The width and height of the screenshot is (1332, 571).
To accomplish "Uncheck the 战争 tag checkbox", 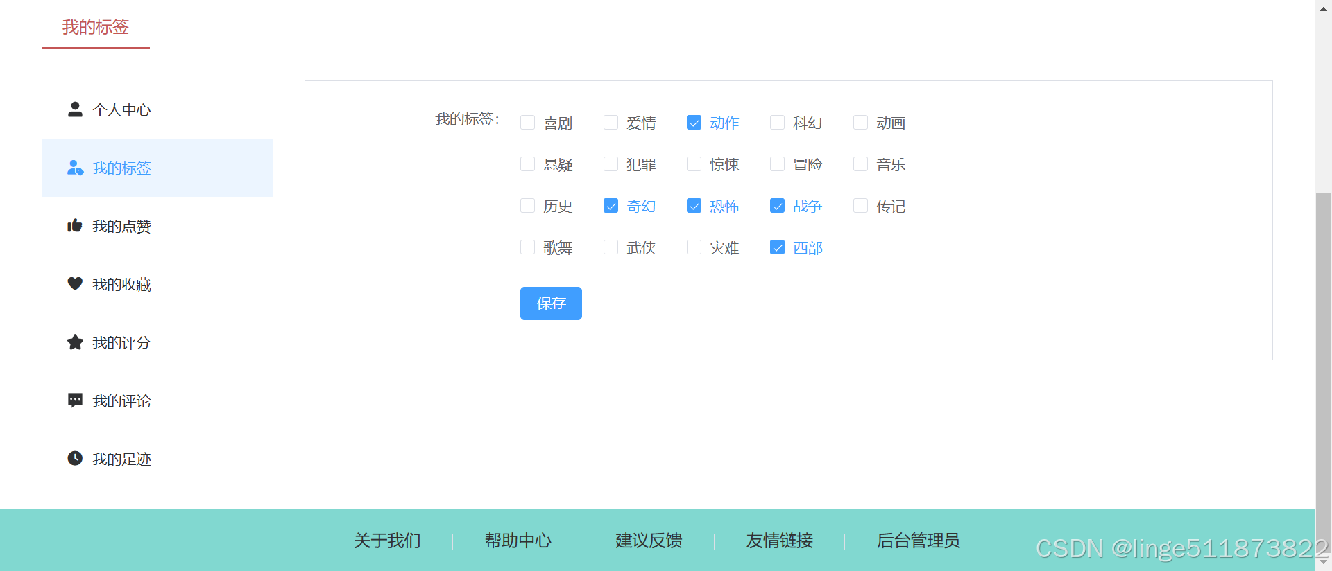I will coord(777,206).
